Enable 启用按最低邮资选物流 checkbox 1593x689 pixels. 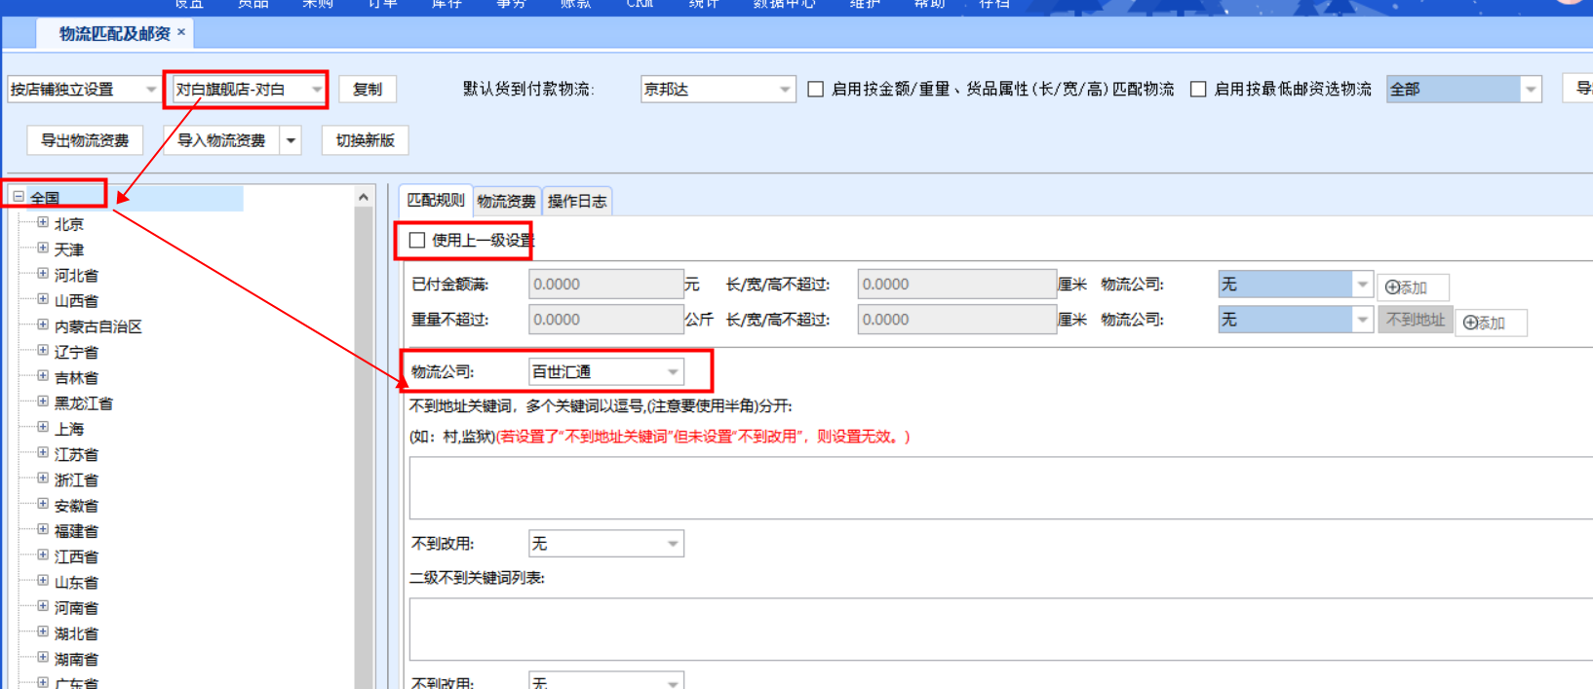click(x=1198, y=90)
